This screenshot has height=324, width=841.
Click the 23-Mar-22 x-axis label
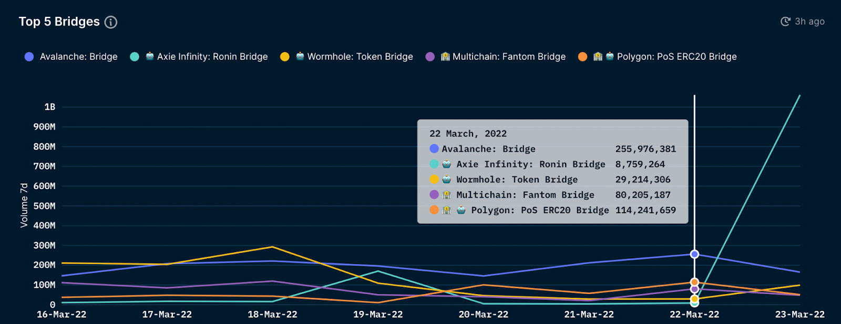[800, 315]
